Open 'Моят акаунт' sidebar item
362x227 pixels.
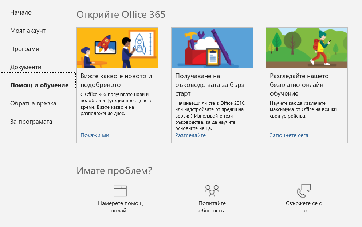tap(28, 31)
